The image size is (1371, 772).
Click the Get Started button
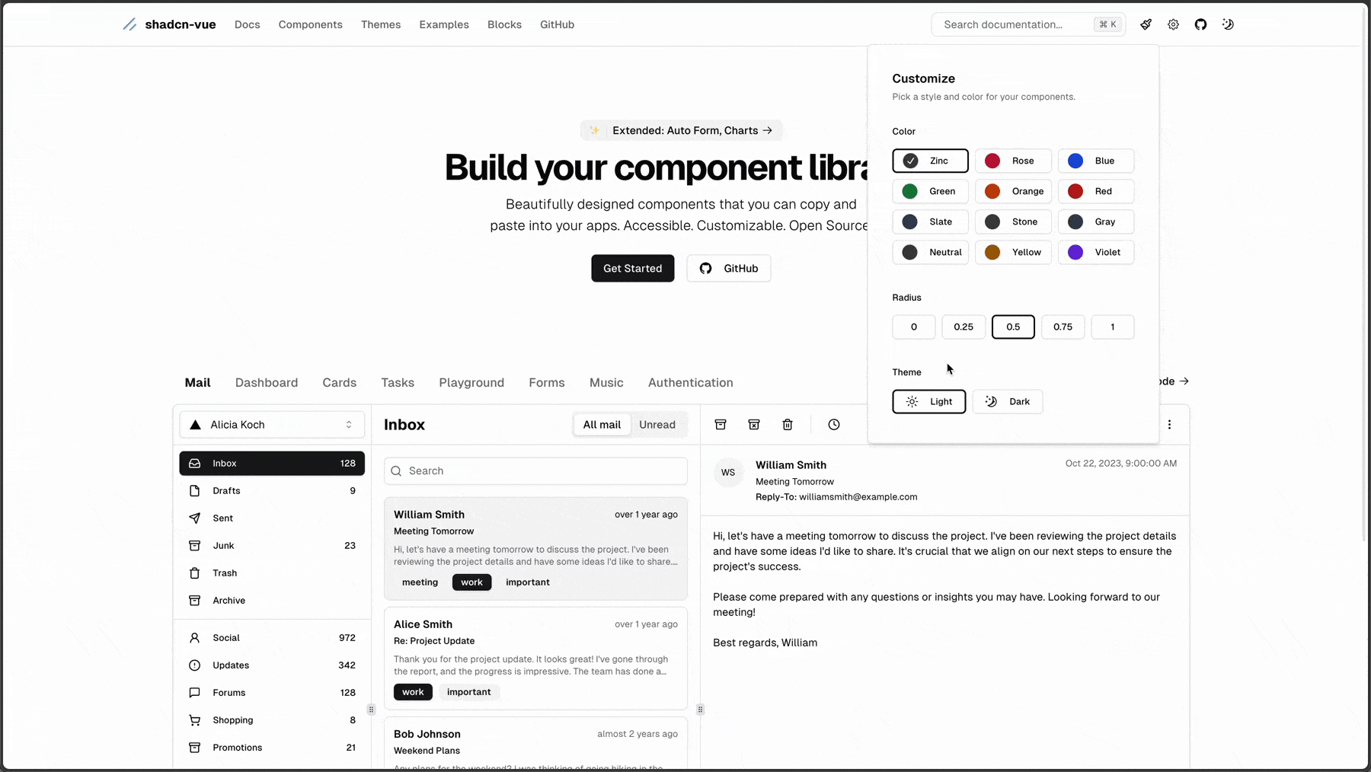click(x=633, y=268)
